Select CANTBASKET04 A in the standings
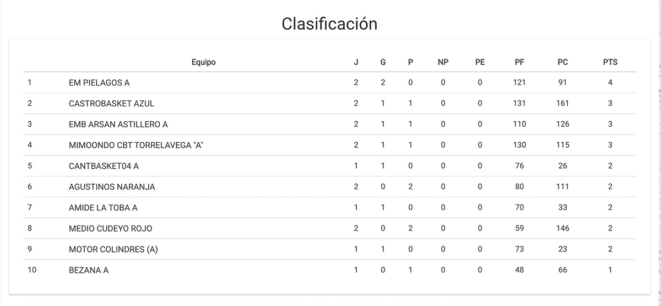 coord(104,166)
